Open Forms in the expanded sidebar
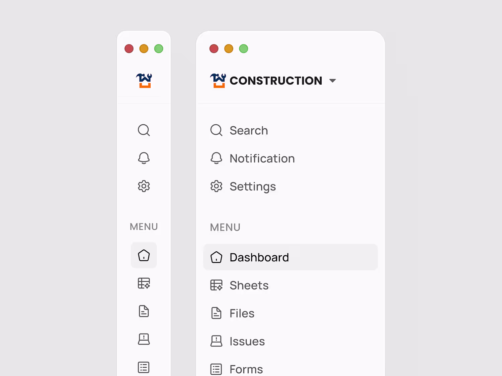Viewport: 502px width, 376px height. point(246,369)
